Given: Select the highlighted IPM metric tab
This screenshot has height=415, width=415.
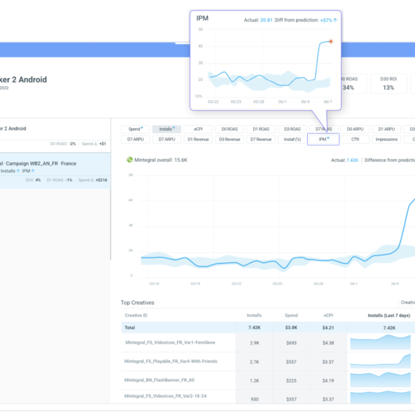Looking at the screenshot, I should click(323, 139).
